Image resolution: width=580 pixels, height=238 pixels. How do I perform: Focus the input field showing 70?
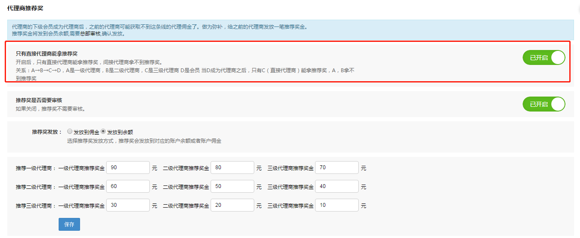point(337,168)
